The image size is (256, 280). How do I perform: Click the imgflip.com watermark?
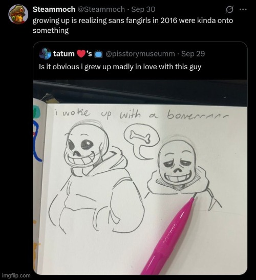coord(16,275)
